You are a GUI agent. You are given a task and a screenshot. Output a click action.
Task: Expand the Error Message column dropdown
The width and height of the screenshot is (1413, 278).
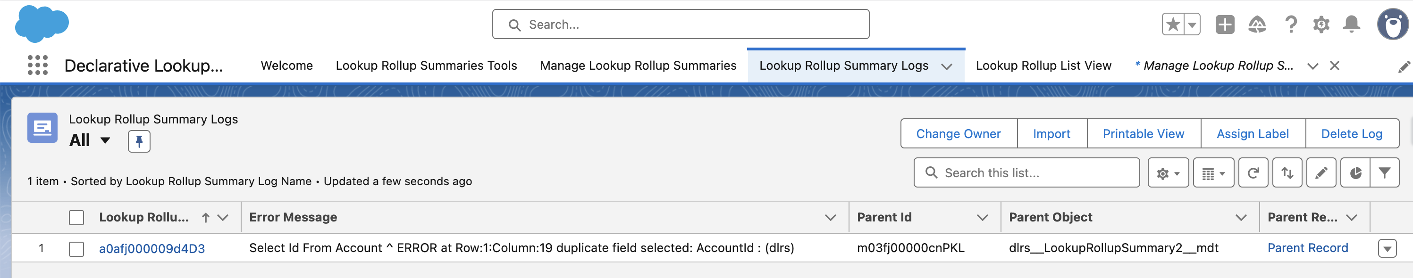tap(832, 217)
